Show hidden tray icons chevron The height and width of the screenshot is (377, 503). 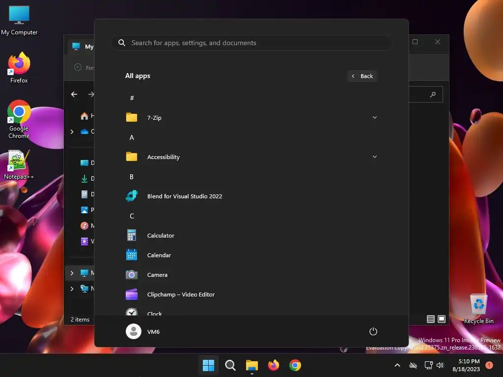(x=397, y=365)
